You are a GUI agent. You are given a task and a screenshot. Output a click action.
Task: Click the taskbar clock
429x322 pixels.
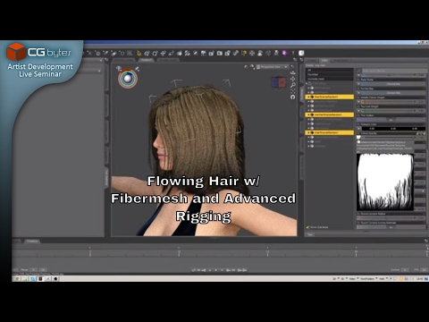(419, 279)
